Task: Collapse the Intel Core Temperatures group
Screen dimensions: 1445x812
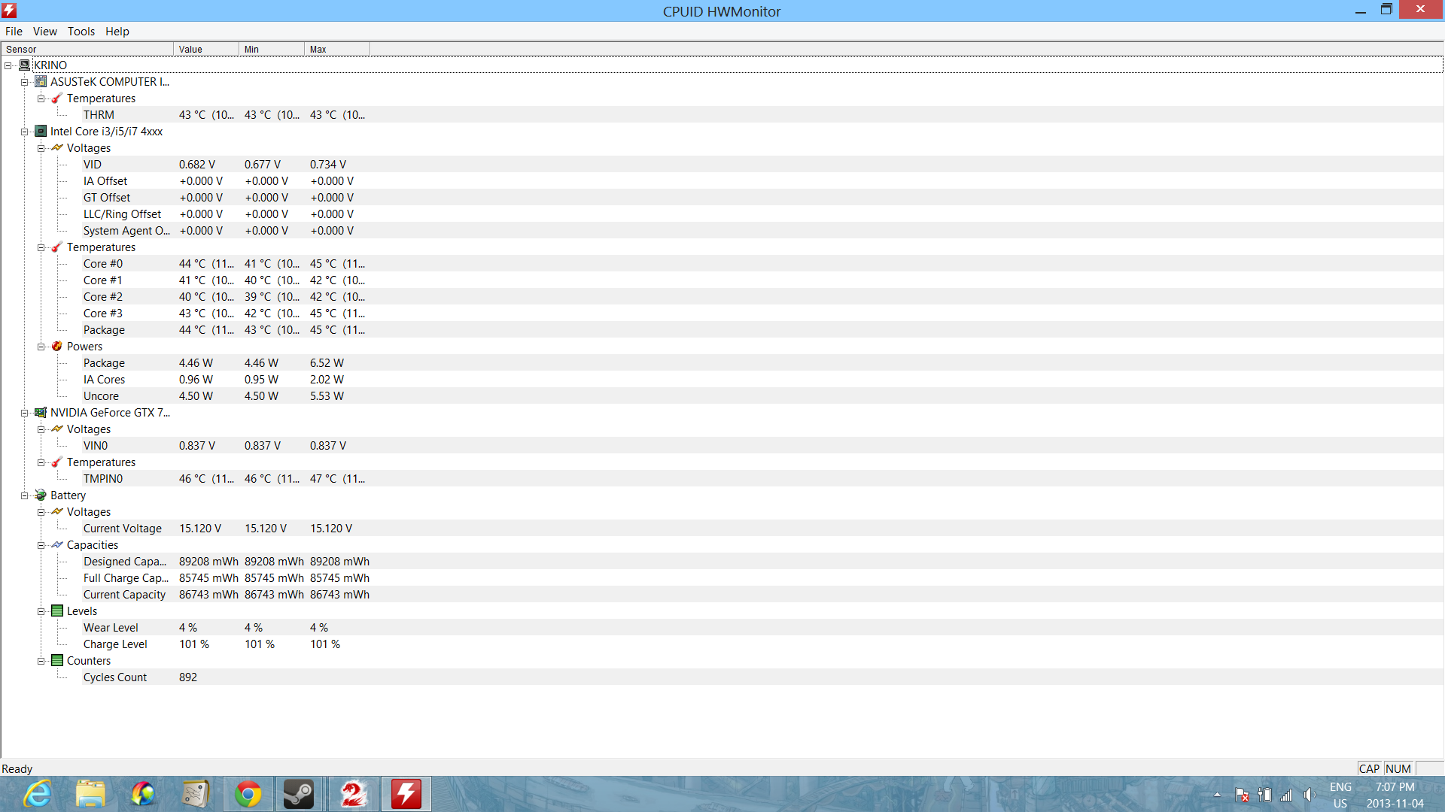Action: pyautogui.click(x=41, y=247)
